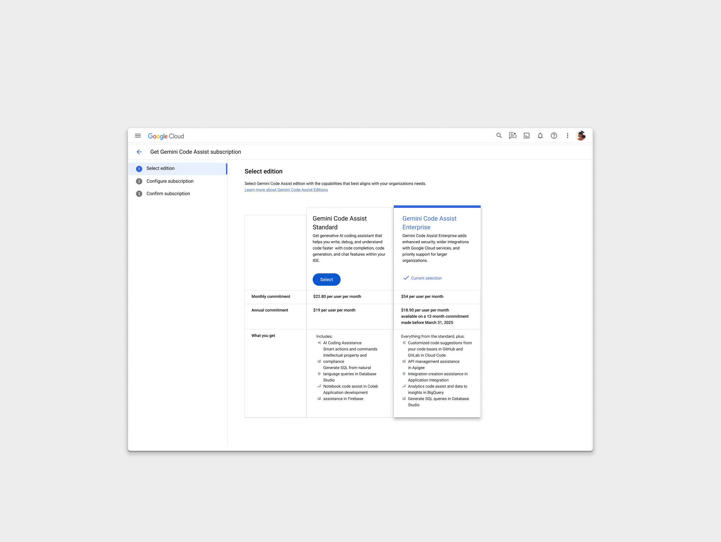Click the Monthly commitment row label

pos(270,296)
